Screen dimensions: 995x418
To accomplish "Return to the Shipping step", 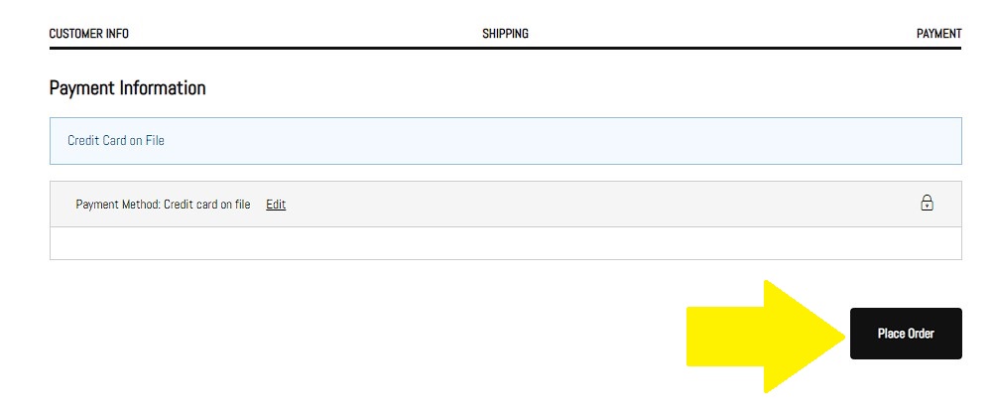I will (505, 34).
